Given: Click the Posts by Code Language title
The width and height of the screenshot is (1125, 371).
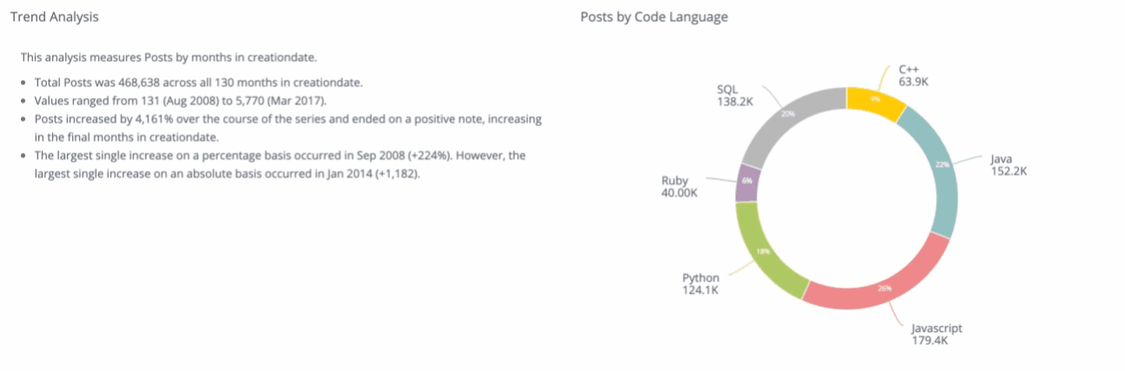Looking at the screenshot, I should (x=654, y=16).
